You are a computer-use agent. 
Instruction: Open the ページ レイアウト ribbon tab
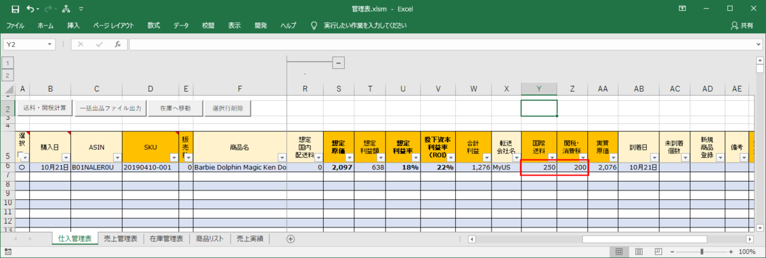(114, 25)
